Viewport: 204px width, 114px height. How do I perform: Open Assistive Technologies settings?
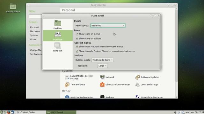[79, 97]
